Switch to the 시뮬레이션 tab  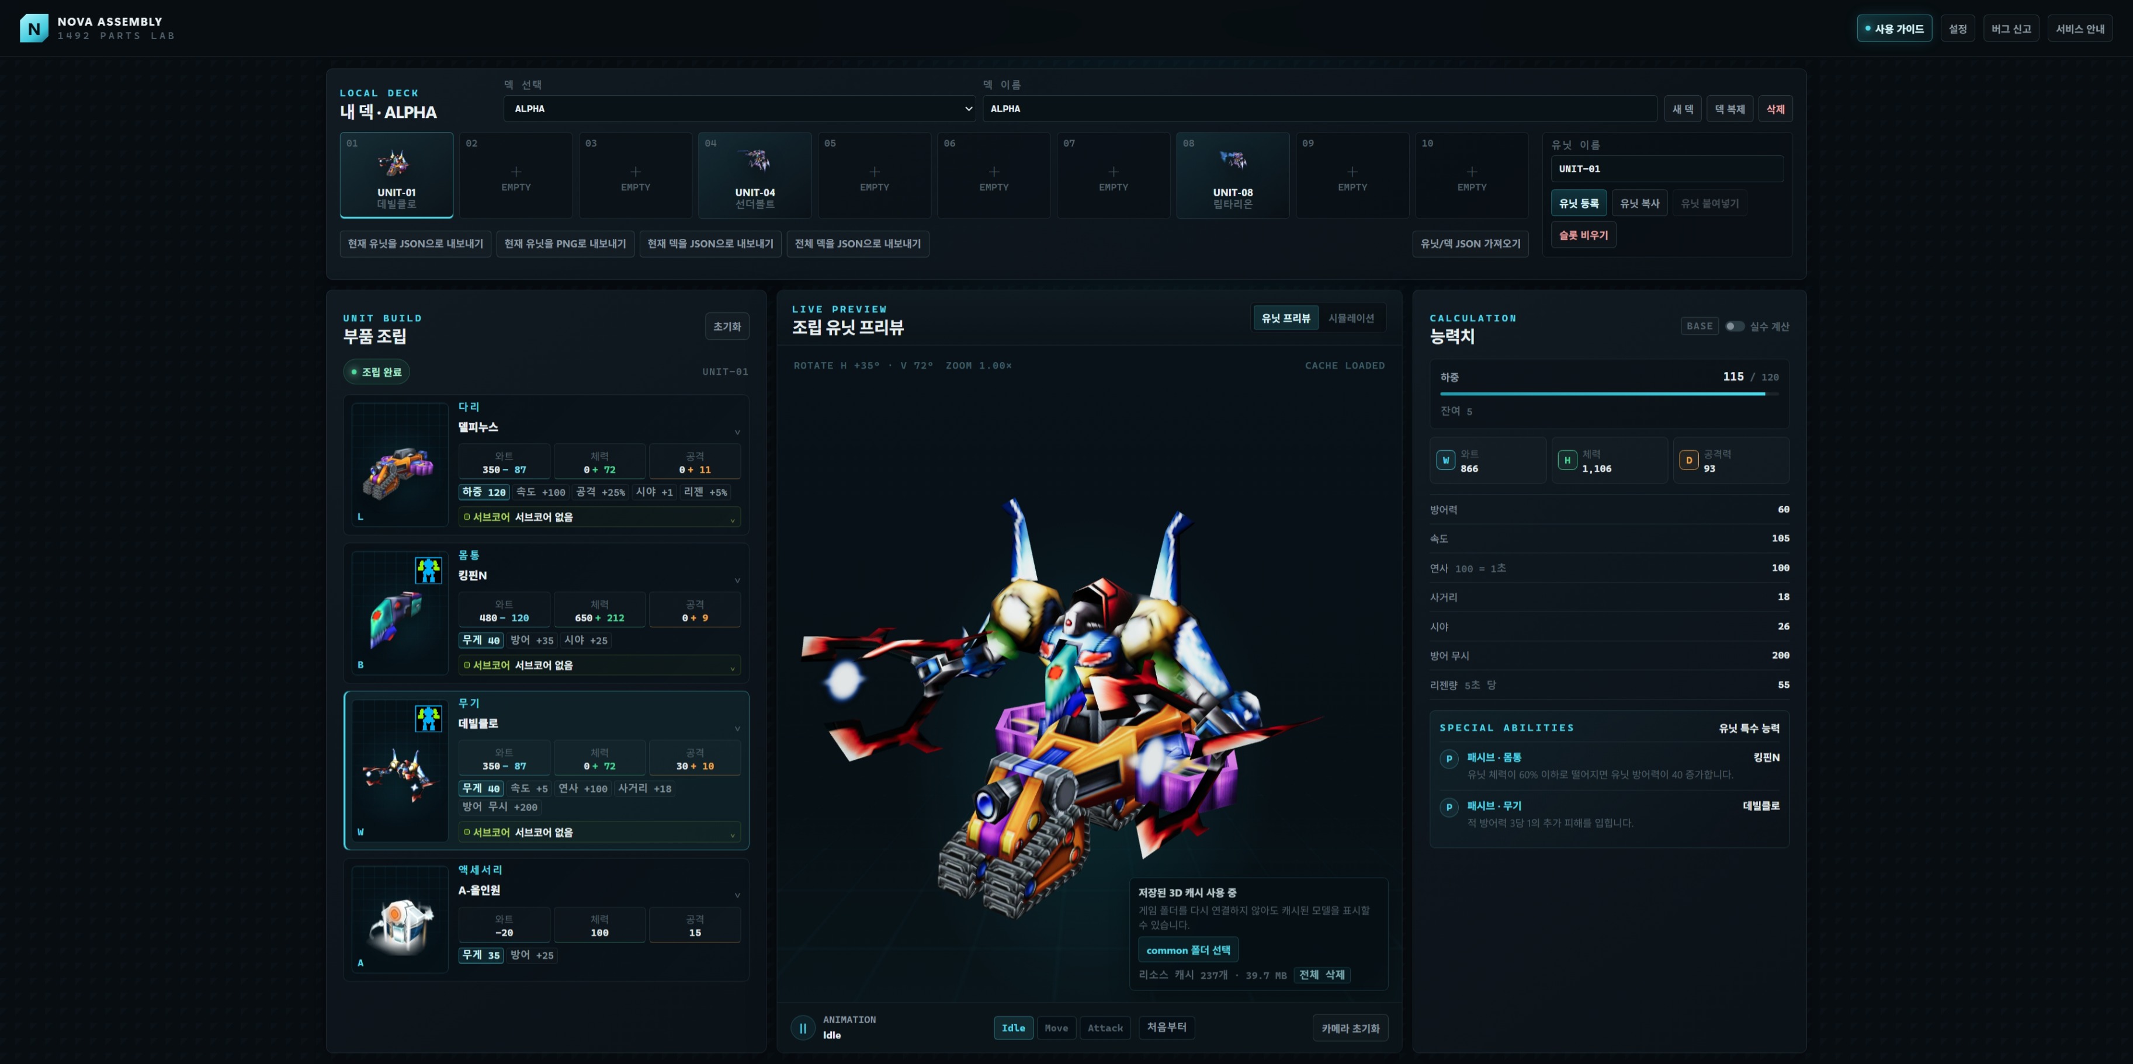(x=1351, y=318)
